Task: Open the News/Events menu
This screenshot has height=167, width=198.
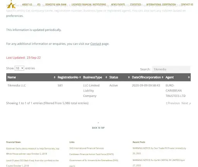Action: point(118,5)
